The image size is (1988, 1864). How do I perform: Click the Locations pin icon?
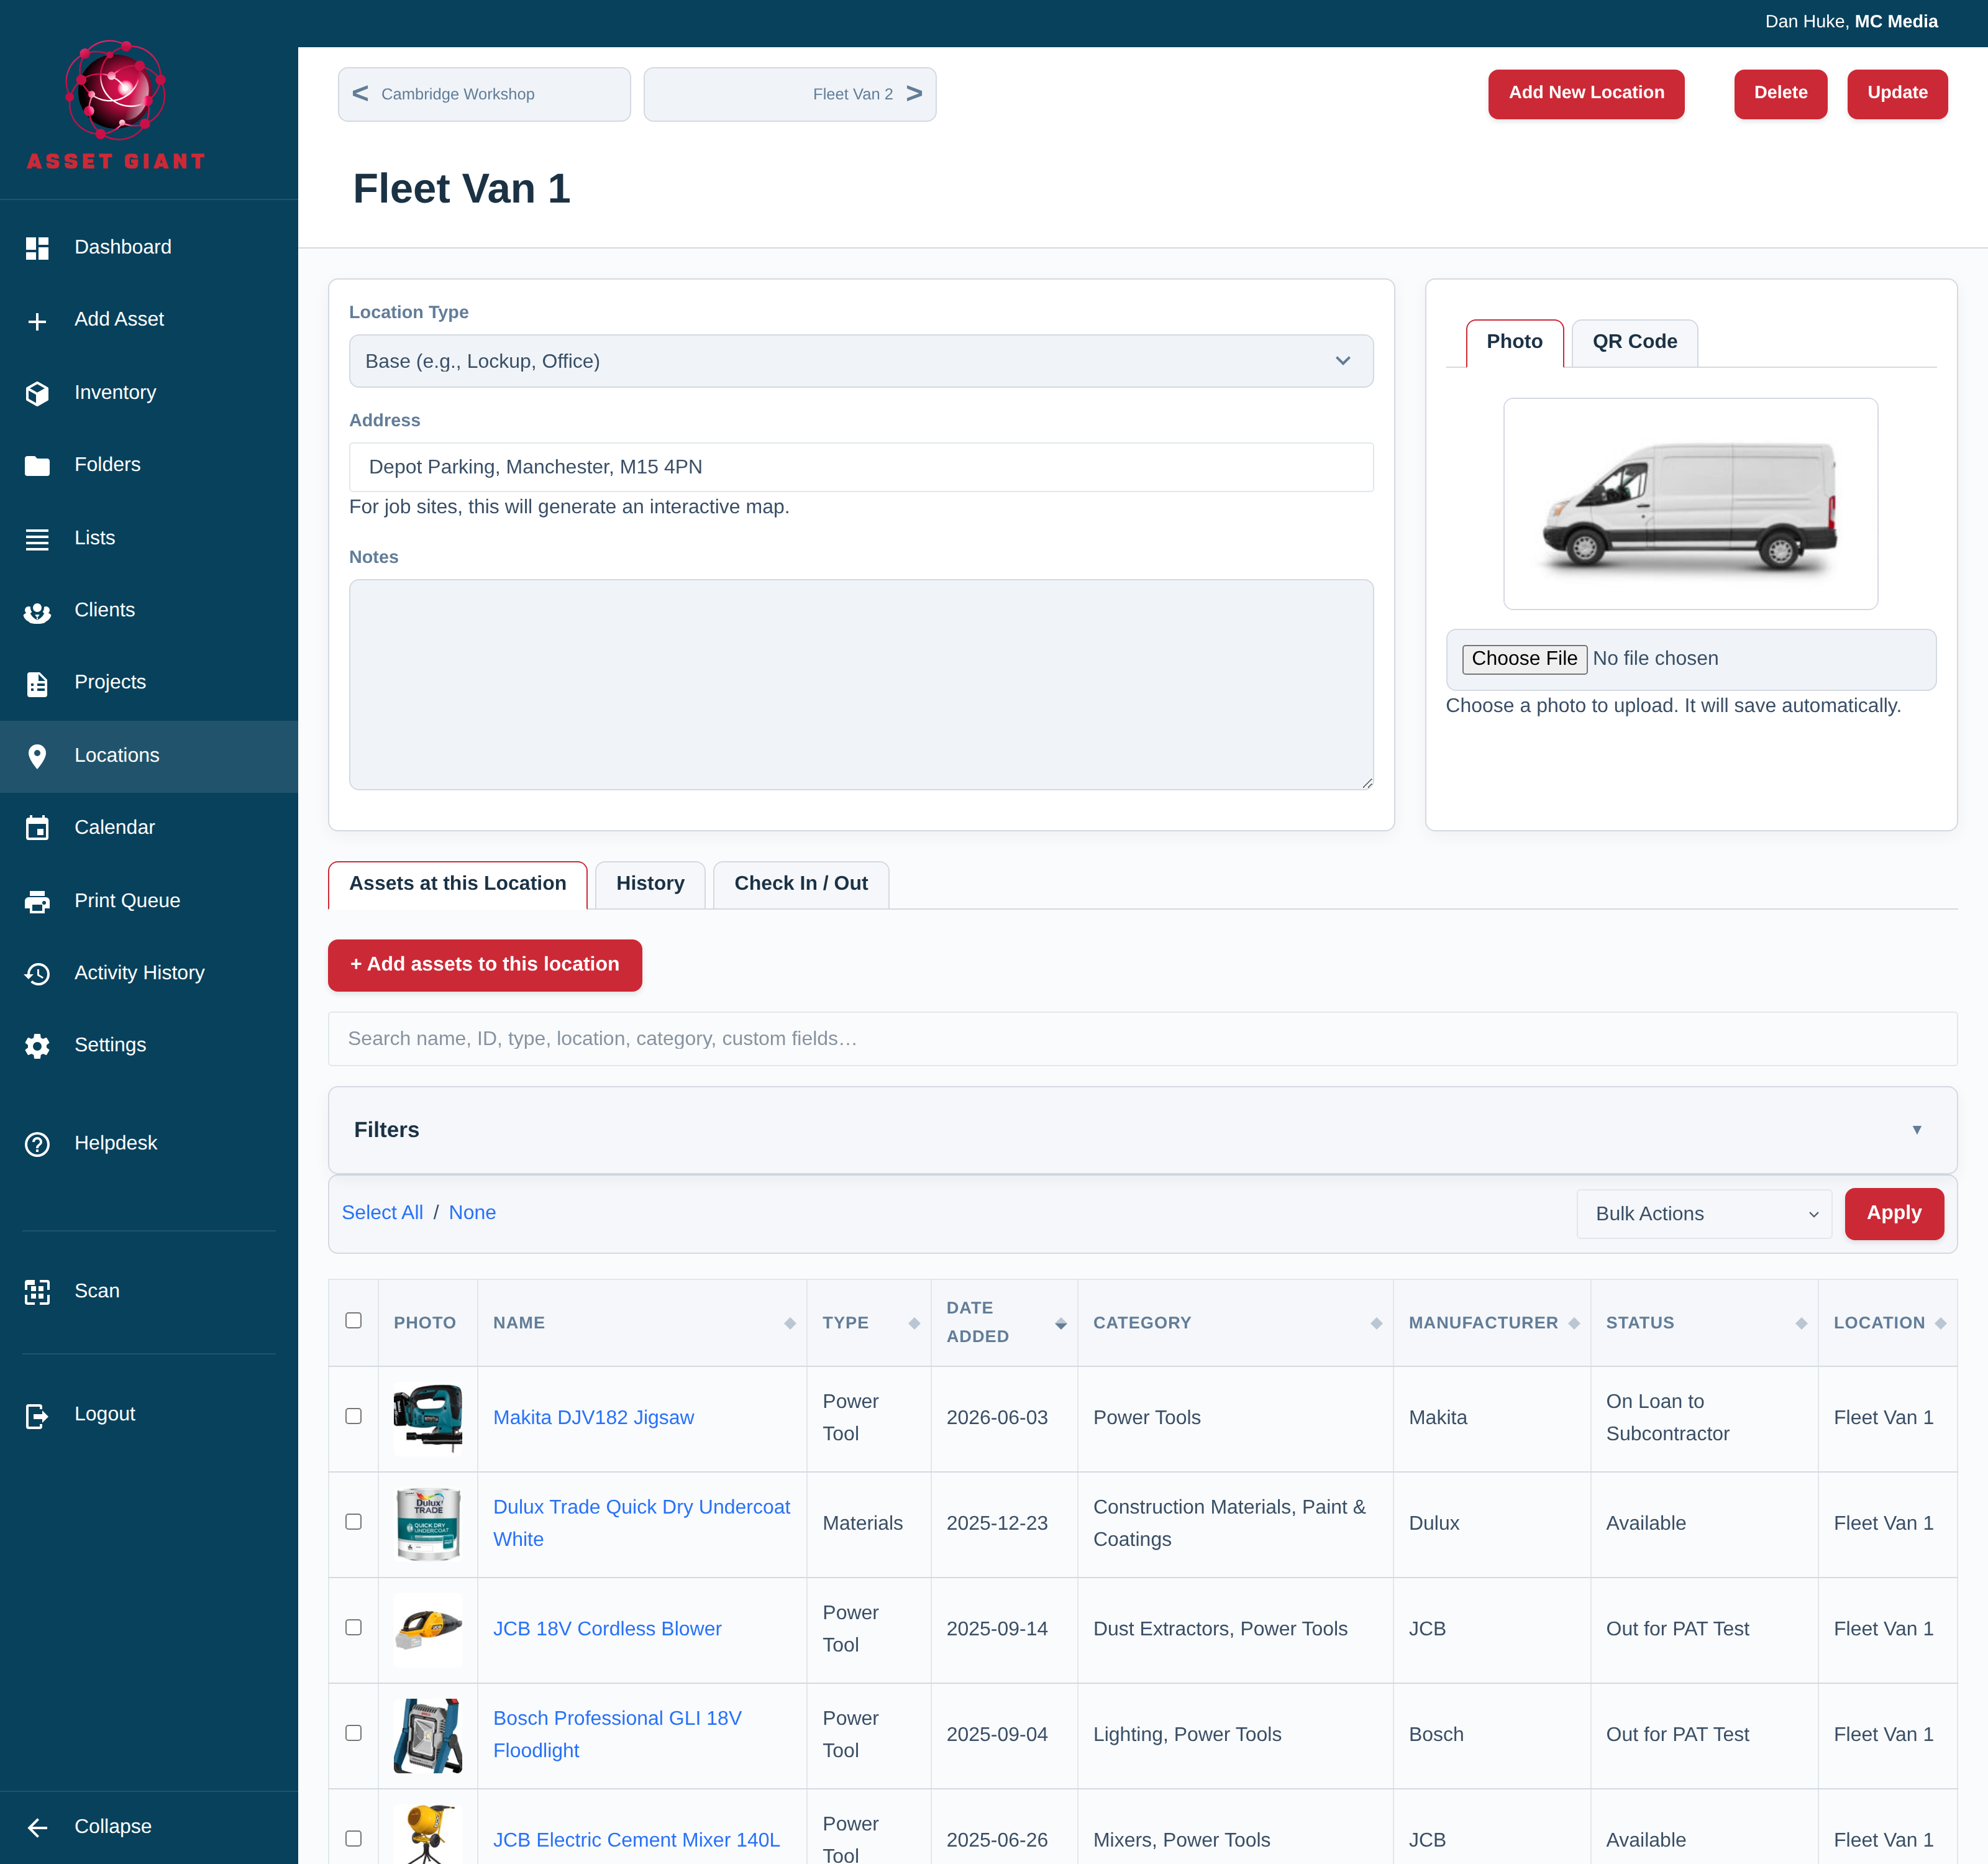tap(37, 756)
